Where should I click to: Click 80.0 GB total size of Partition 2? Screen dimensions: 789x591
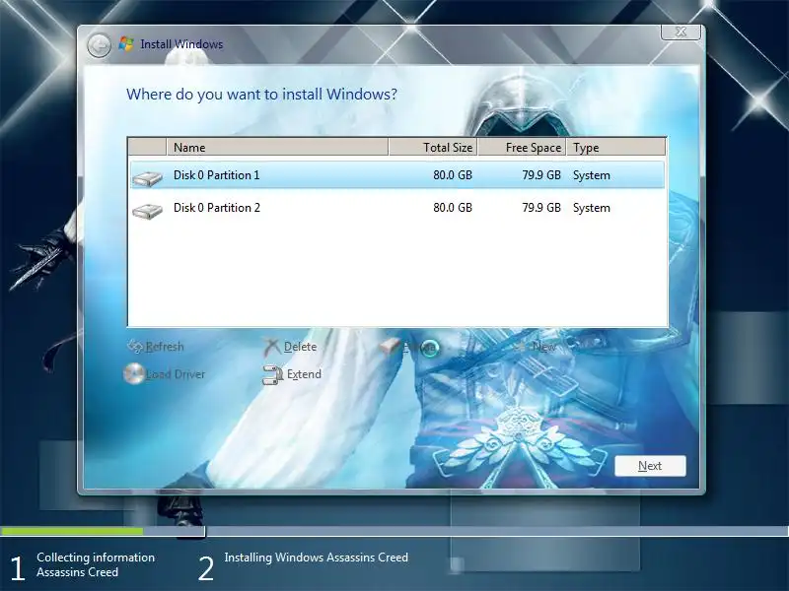tap(453, 208)
